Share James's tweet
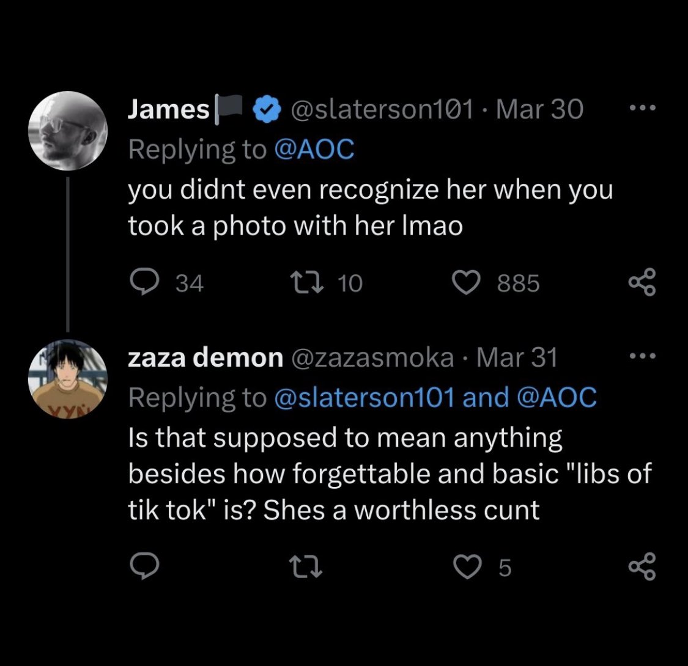 [642, 282]
